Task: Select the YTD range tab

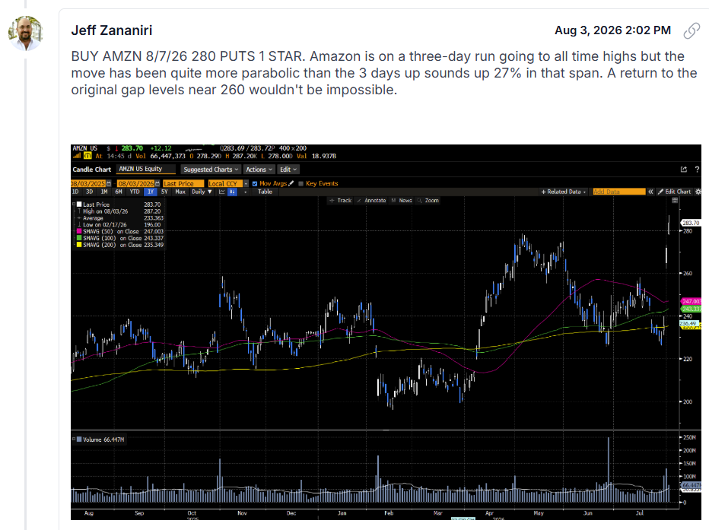Action: click(135, 192)
